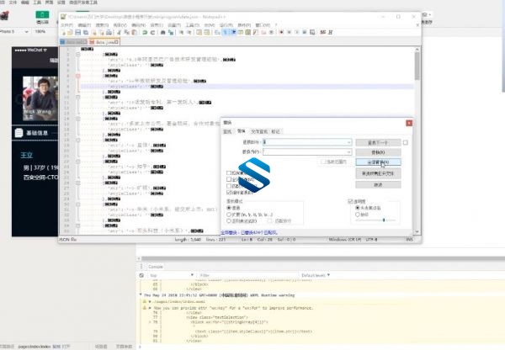Screen dimensions: 505x350
Task: Close the Replace dialog with red X
Action: 409,123
